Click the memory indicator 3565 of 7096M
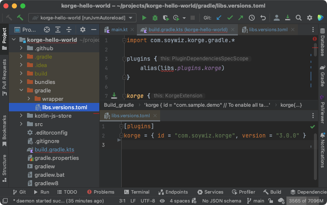 (x=306, y=201)
